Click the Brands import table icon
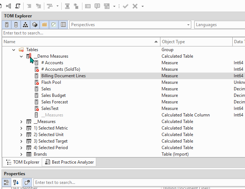This screenshot has width=245, height=189. point(29,154)
